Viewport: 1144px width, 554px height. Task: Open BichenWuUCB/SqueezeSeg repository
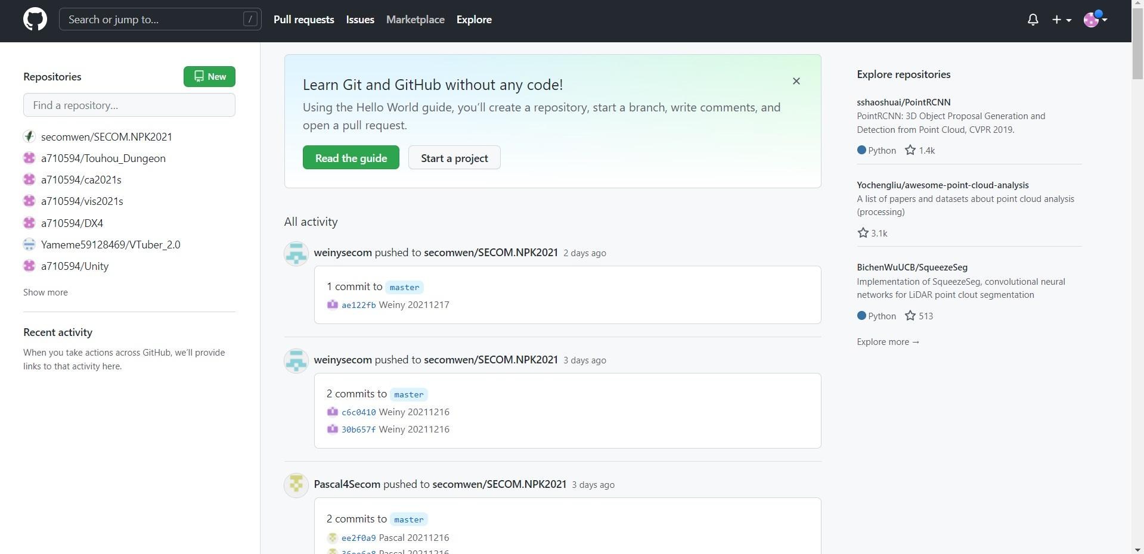coord(912,267)
